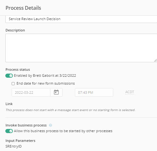Click the 07:43 PM time field
This screenshot has height=151, width=157.
click(94, 92)
